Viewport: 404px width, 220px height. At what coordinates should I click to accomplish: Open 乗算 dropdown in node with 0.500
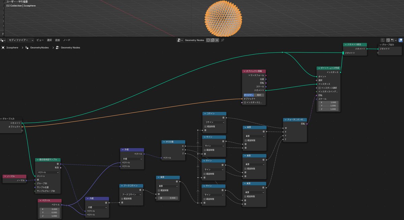pyautogui.click(x=168, y=186)
